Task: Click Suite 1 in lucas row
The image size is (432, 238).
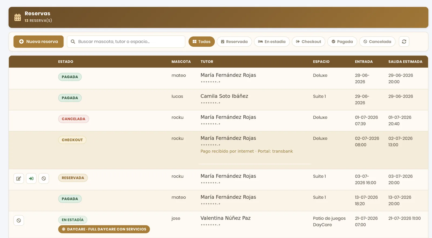Action: tap(319, 96)
